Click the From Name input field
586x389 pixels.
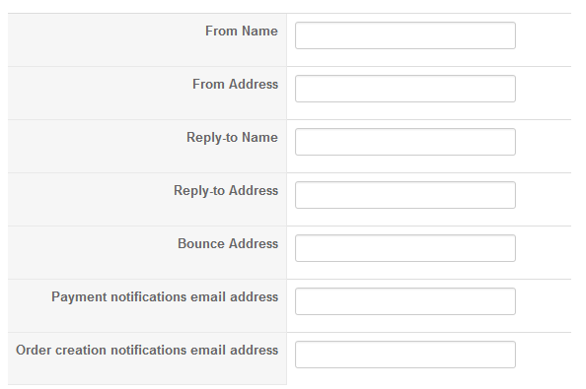coord(405,35)
